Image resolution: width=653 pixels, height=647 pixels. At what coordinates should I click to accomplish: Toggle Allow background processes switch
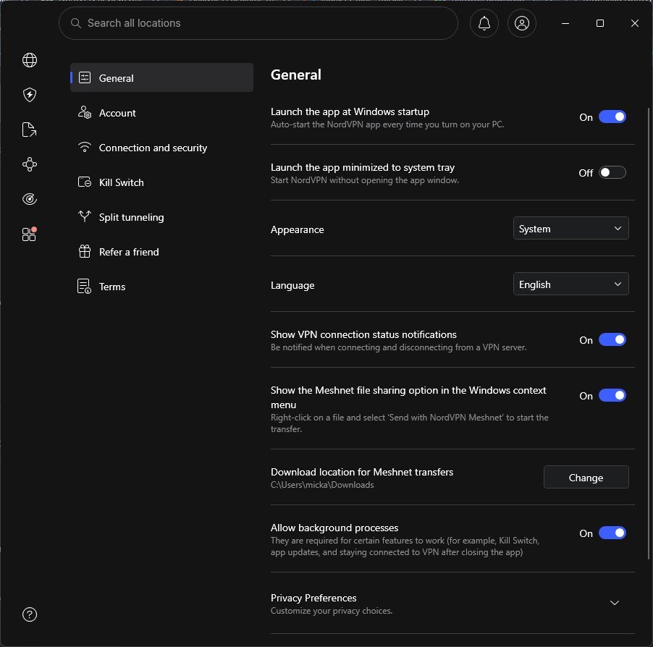[612, 533]
